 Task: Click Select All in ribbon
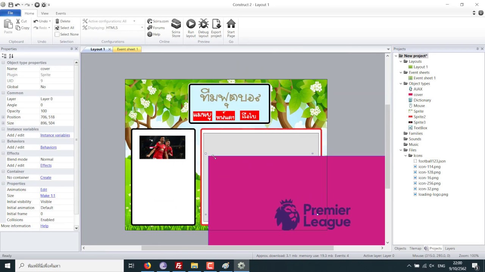[64, 28]
